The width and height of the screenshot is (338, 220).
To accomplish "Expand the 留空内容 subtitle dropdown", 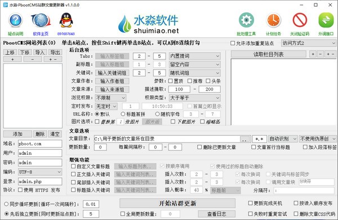I will pos(195,64).
